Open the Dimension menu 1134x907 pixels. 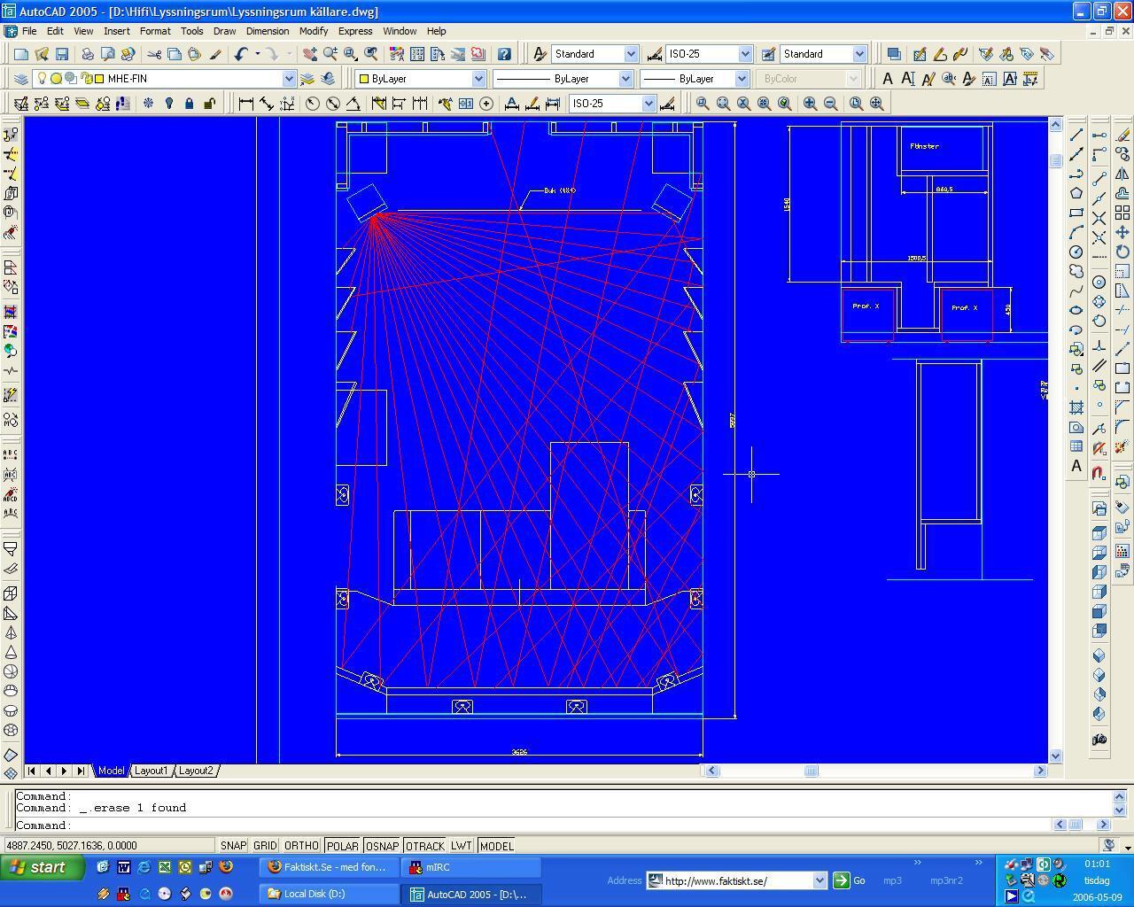click(267, 31)
